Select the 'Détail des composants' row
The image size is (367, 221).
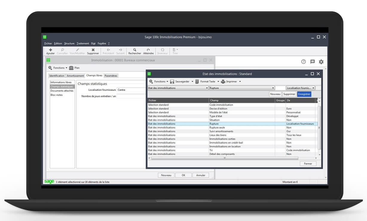(233, 154)
